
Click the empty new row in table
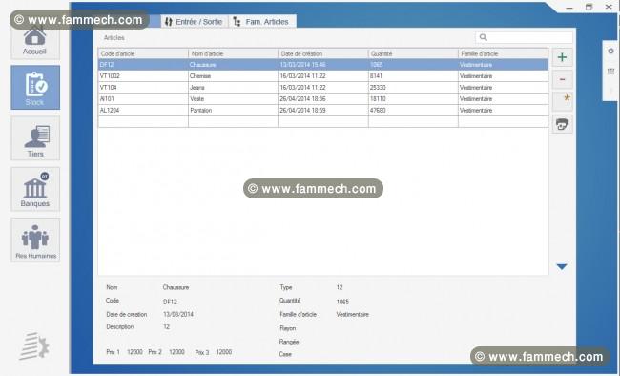pyautogui.click(x=323, y=122)
